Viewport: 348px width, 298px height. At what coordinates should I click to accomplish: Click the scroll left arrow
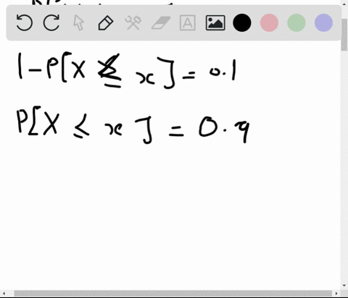(x=4, y=294)
